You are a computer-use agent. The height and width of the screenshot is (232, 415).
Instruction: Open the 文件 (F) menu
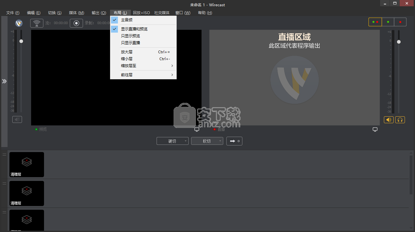(13, 13)
